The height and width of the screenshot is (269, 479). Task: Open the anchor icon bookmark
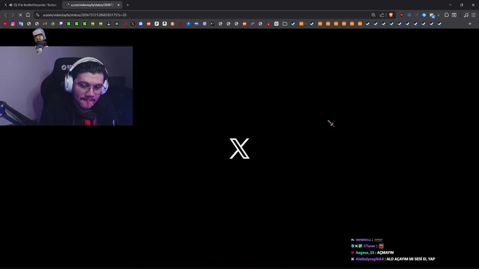(109, 24)
